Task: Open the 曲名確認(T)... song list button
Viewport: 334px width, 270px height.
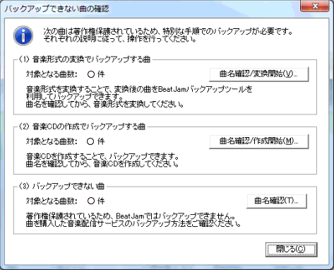Action: pyautogui.click(x=277, y=201)
